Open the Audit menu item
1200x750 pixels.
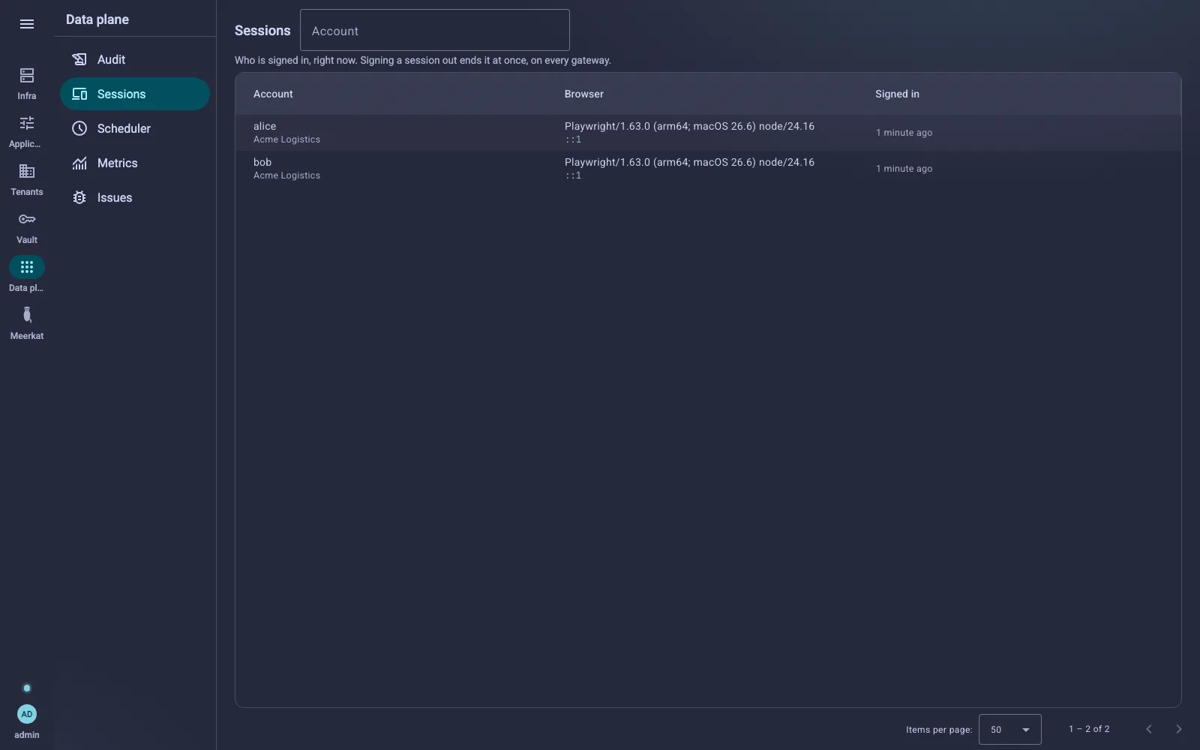[x=135, y=59]
